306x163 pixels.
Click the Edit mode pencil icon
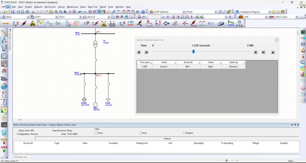6,24
